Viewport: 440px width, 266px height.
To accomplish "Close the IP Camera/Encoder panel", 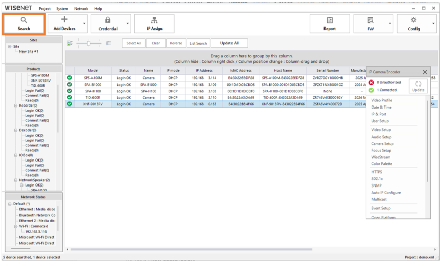I will pyautogui.click(x=425, y=73).
